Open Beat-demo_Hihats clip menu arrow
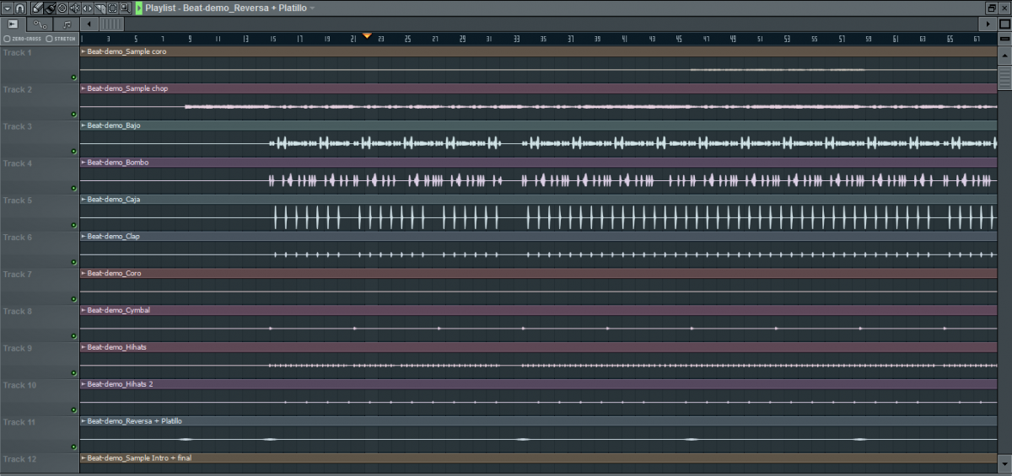This screenshot has width=1012, height=476. click(x=83, y=347)
